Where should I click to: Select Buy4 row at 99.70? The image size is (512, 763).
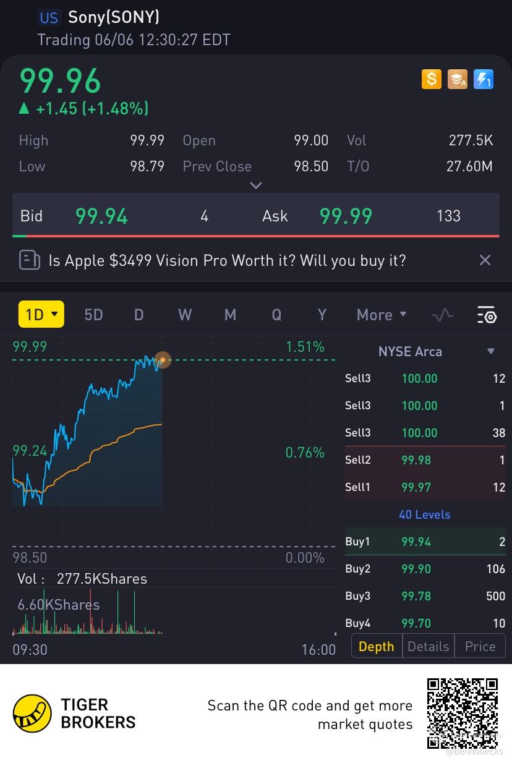point(425,623)
